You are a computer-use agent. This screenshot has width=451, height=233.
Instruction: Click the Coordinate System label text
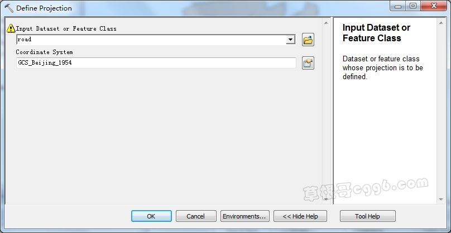point(44,52)
